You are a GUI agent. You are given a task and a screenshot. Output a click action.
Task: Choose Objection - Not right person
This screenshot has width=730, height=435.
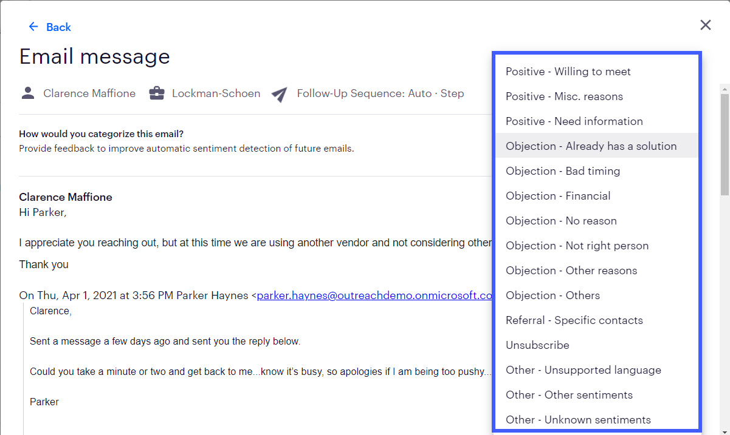[597, 246]
